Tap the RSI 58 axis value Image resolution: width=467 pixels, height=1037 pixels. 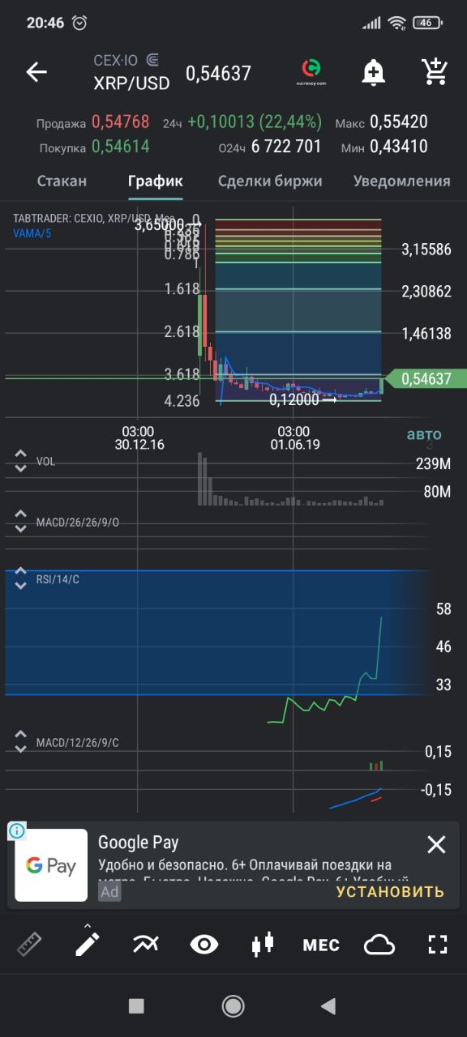coord(443,608)
